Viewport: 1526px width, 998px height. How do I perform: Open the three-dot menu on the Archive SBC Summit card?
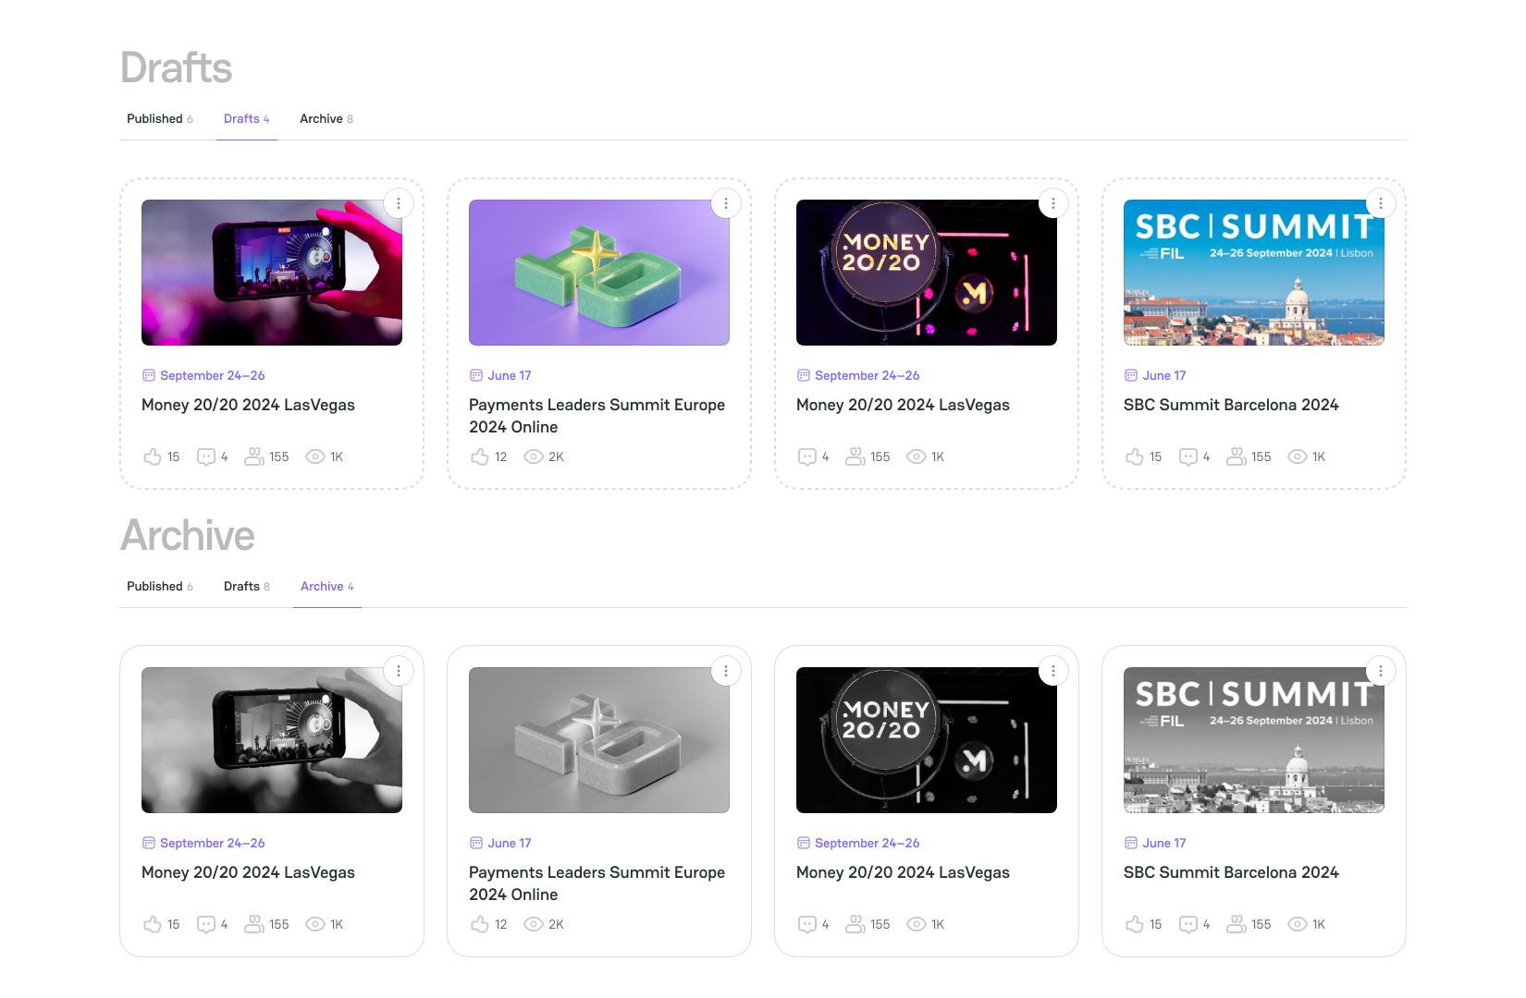(1381, 671)
